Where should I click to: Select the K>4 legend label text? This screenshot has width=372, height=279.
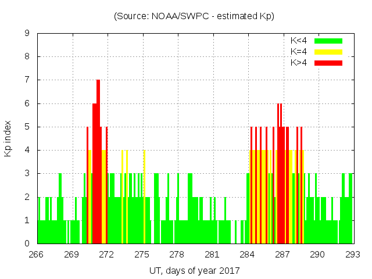click(299, 63)
